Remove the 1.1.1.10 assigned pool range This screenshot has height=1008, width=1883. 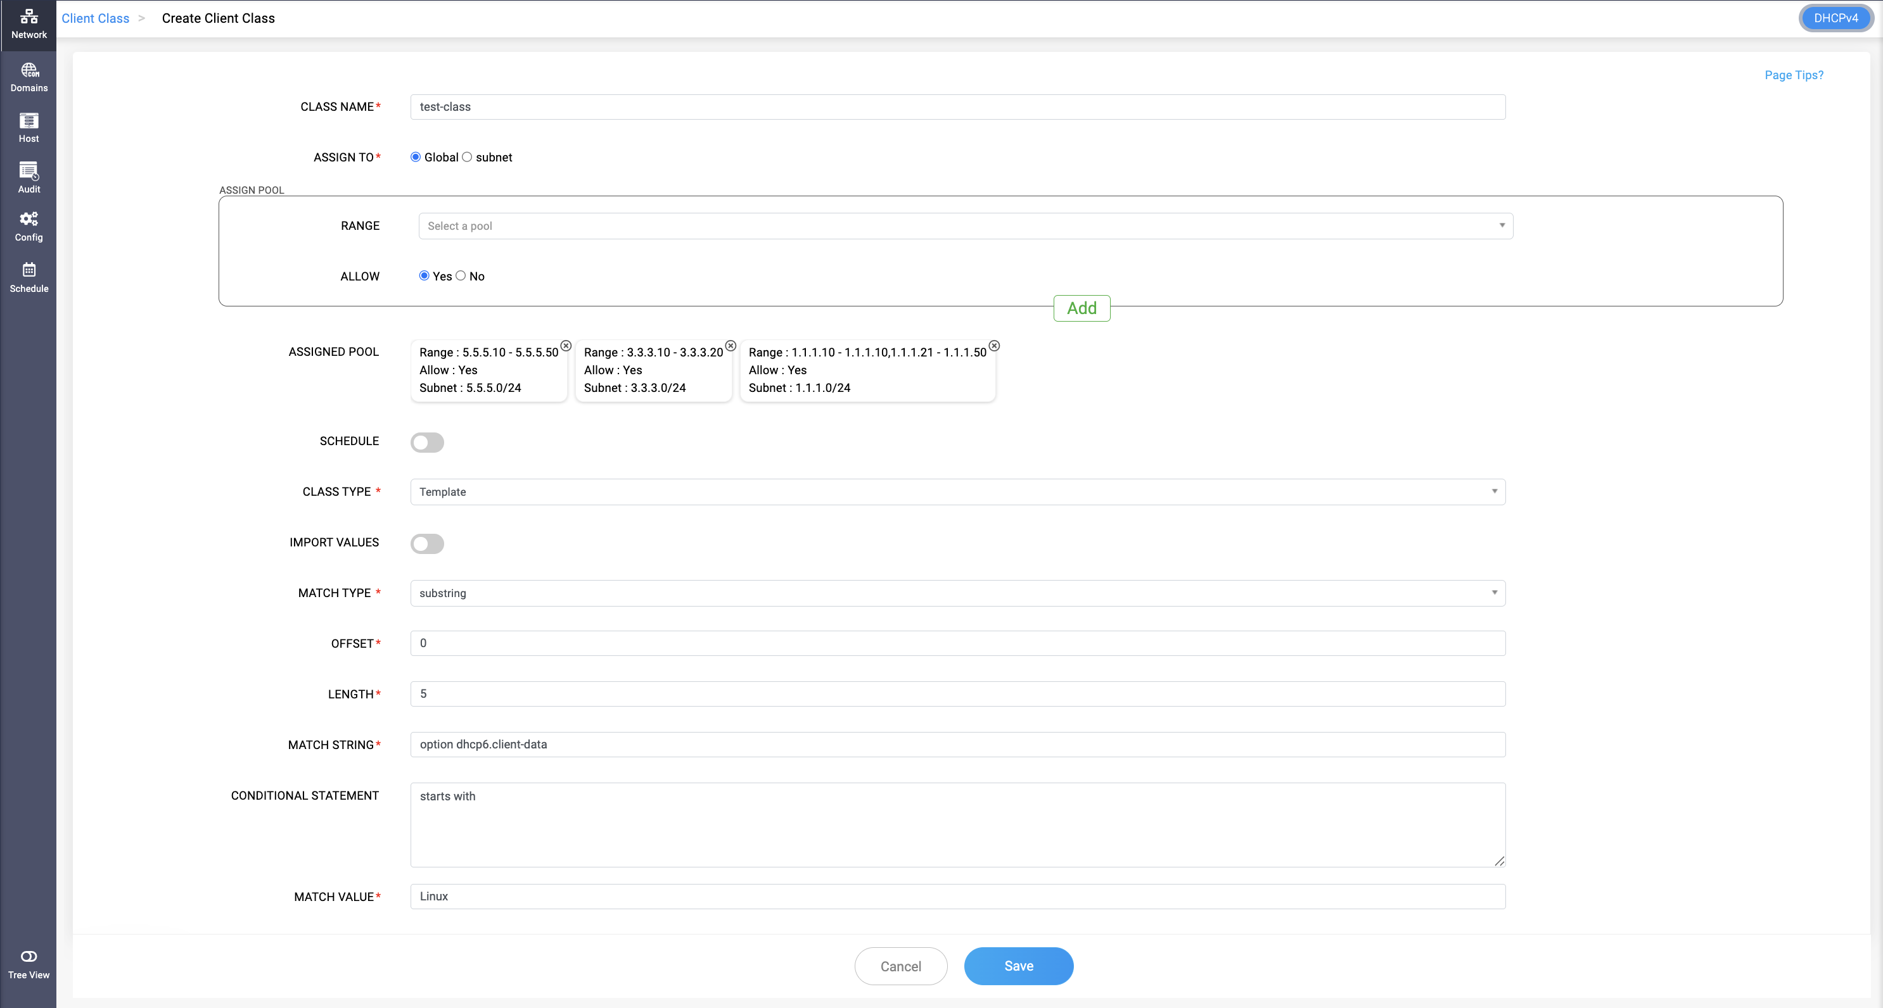pos(994,346)
